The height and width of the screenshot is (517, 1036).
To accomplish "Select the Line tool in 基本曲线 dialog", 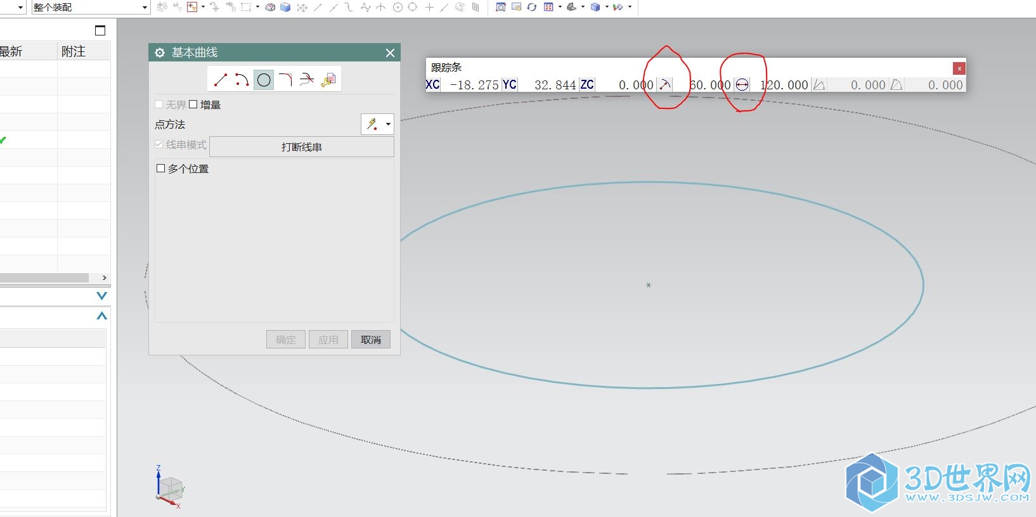I will coord(220,80).
